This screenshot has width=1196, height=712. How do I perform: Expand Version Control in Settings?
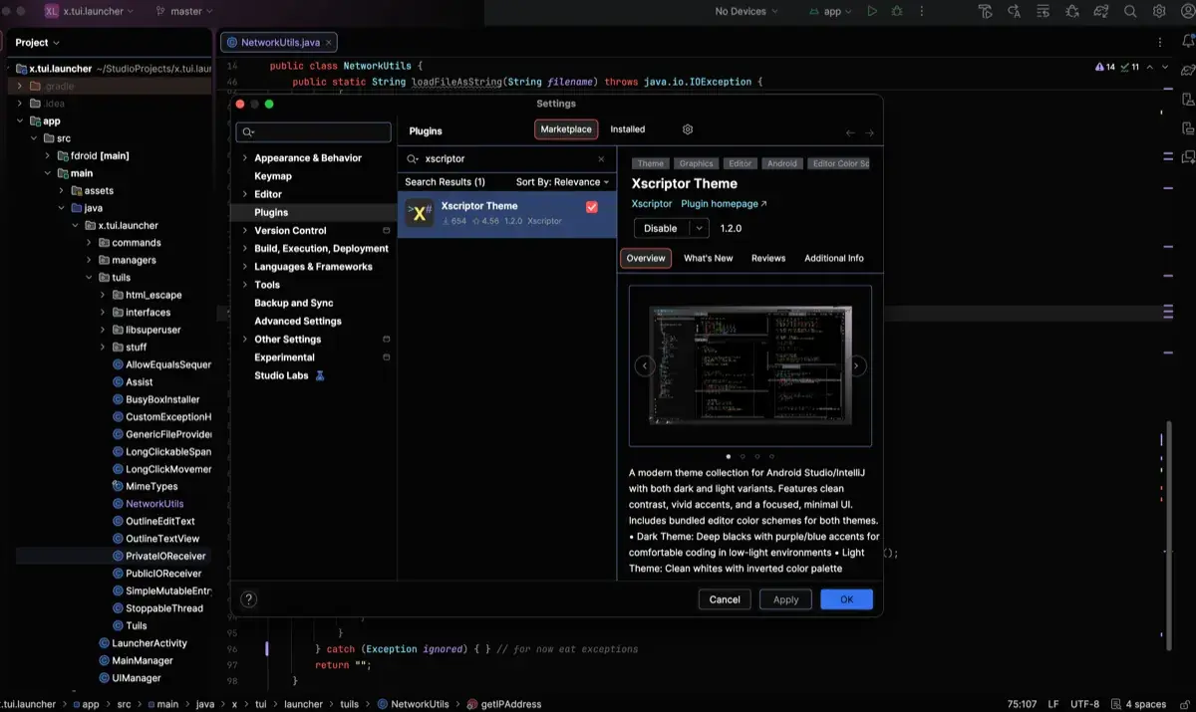point(245,231)
